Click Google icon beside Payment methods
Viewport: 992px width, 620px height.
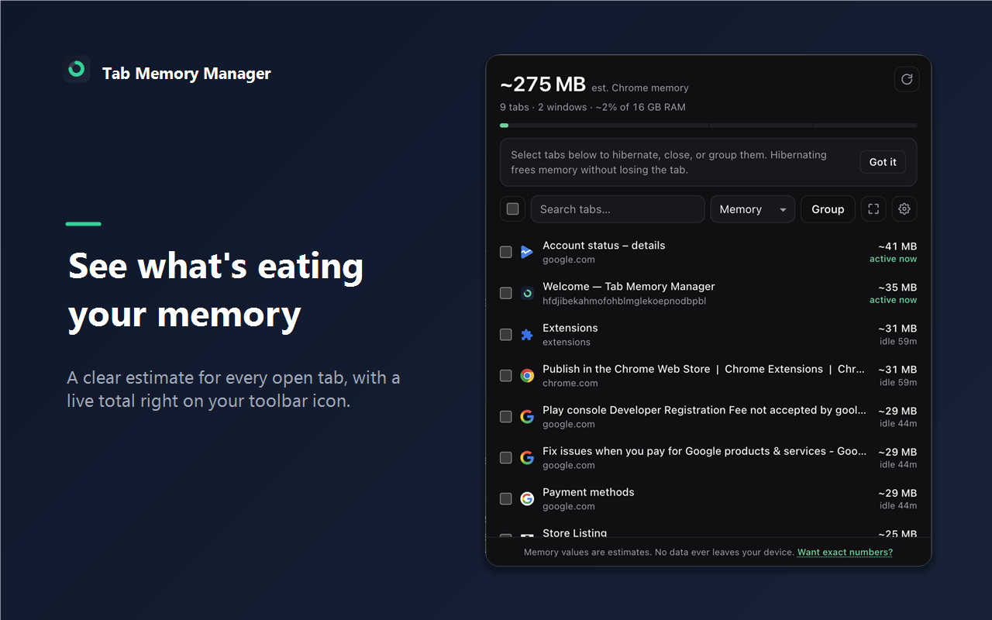tap(527, 499)
